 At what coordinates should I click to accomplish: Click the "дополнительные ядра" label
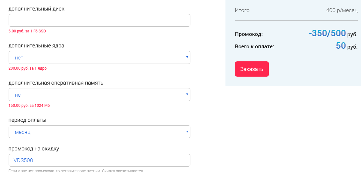click(x=36, y=46)
